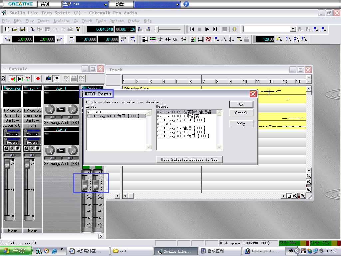
Task: Click the Play transport button
Action: coord(207,29)
